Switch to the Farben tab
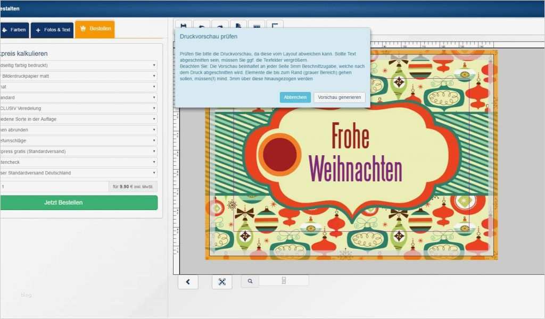Screen dimensions: 545x319 pyautogui.click(x=15, y=30)
